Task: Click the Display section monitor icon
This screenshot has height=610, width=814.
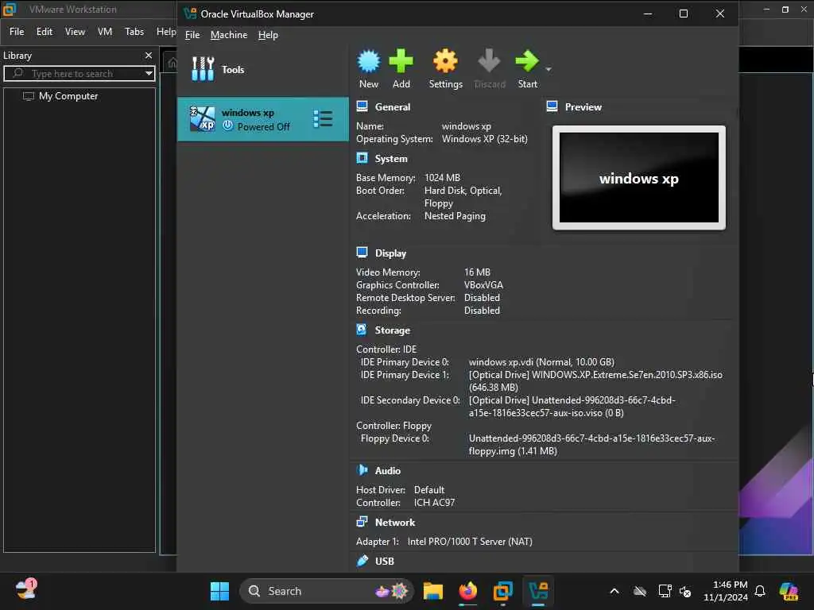Action: point(362,253)
